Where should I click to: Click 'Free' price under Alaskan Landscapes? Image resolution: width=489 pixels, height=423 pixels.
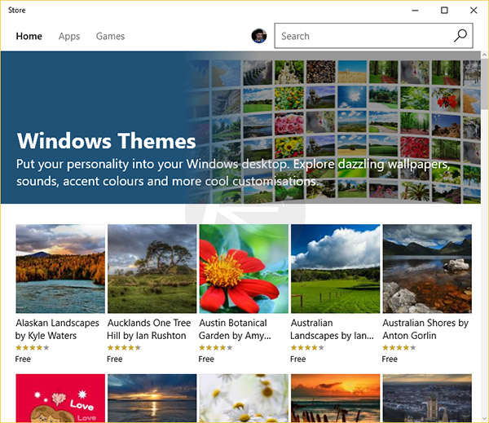pos(23,359)
